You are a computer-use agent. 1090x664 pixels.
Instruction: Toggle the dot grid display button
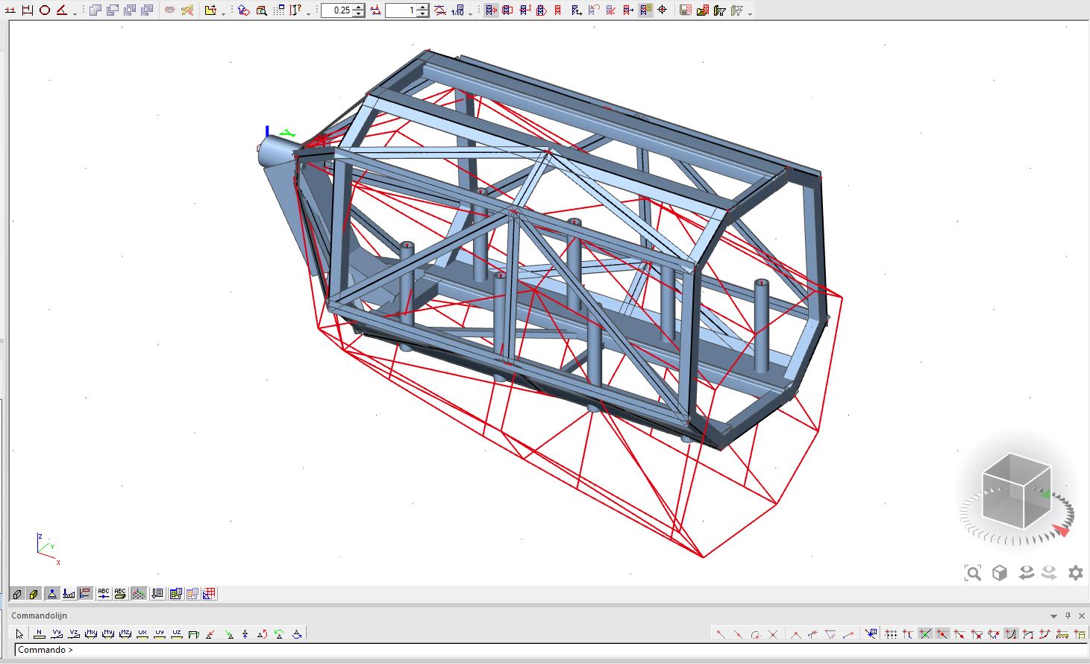pyautogui.click(x=139, y=594)
